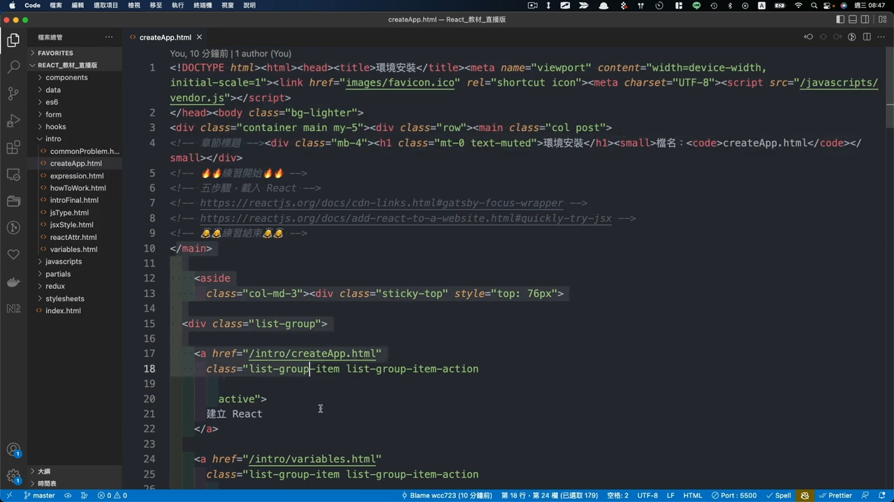This screenshot has width=894, height=502.
Task: Split the editor to the right
Action: click(867, 37)
